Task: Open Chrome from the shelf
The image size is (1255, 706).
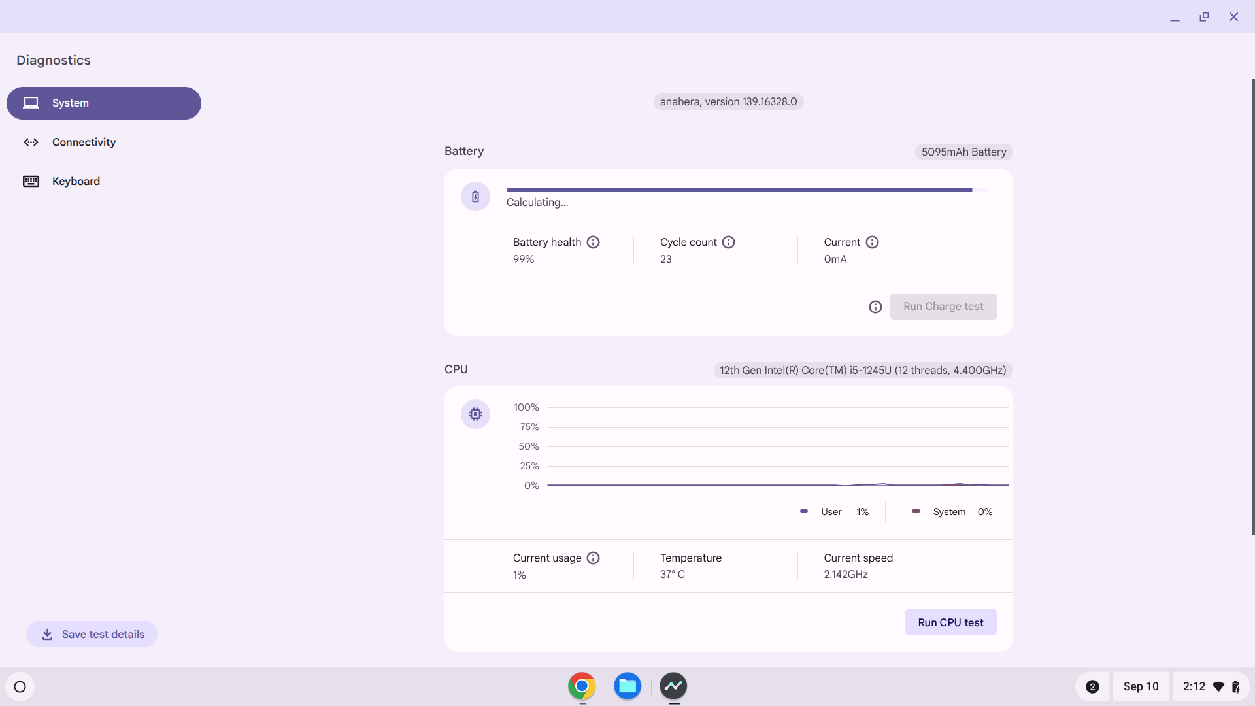Action: click(x=582, y=686)
